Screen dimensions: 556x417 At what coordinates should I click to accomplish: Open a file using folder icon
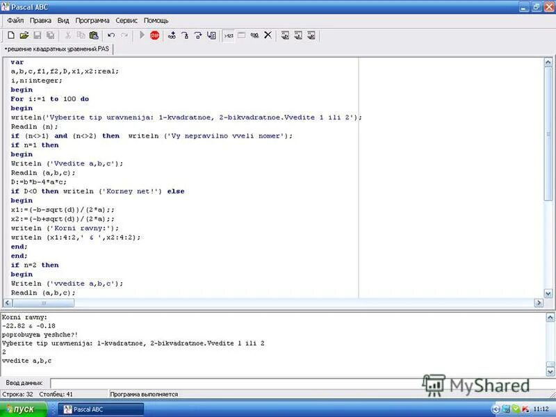(x=24, y=35)
